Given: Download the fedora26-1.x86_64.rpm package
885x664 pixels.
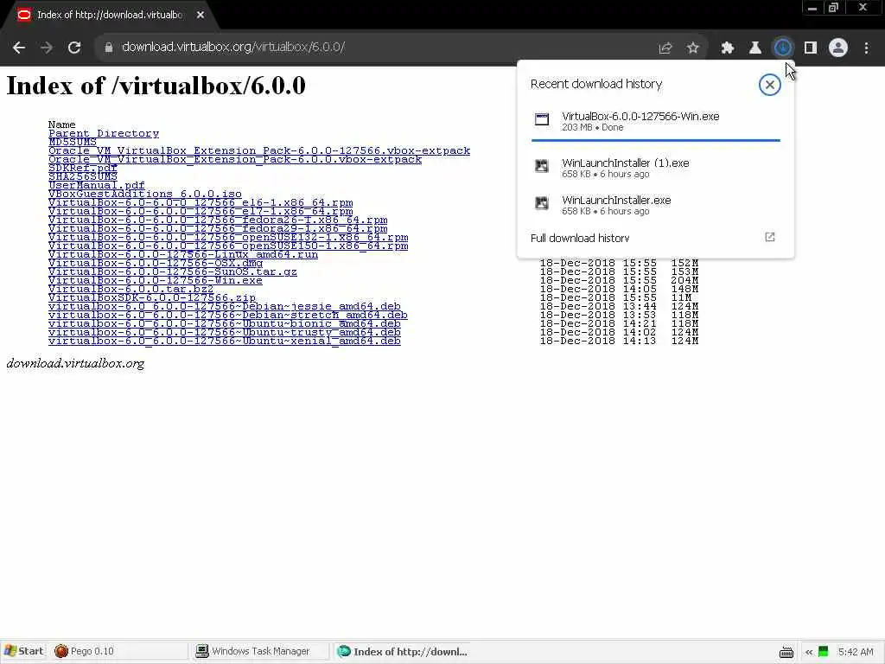Looking at the screenshot, I should tap(218, 220).
